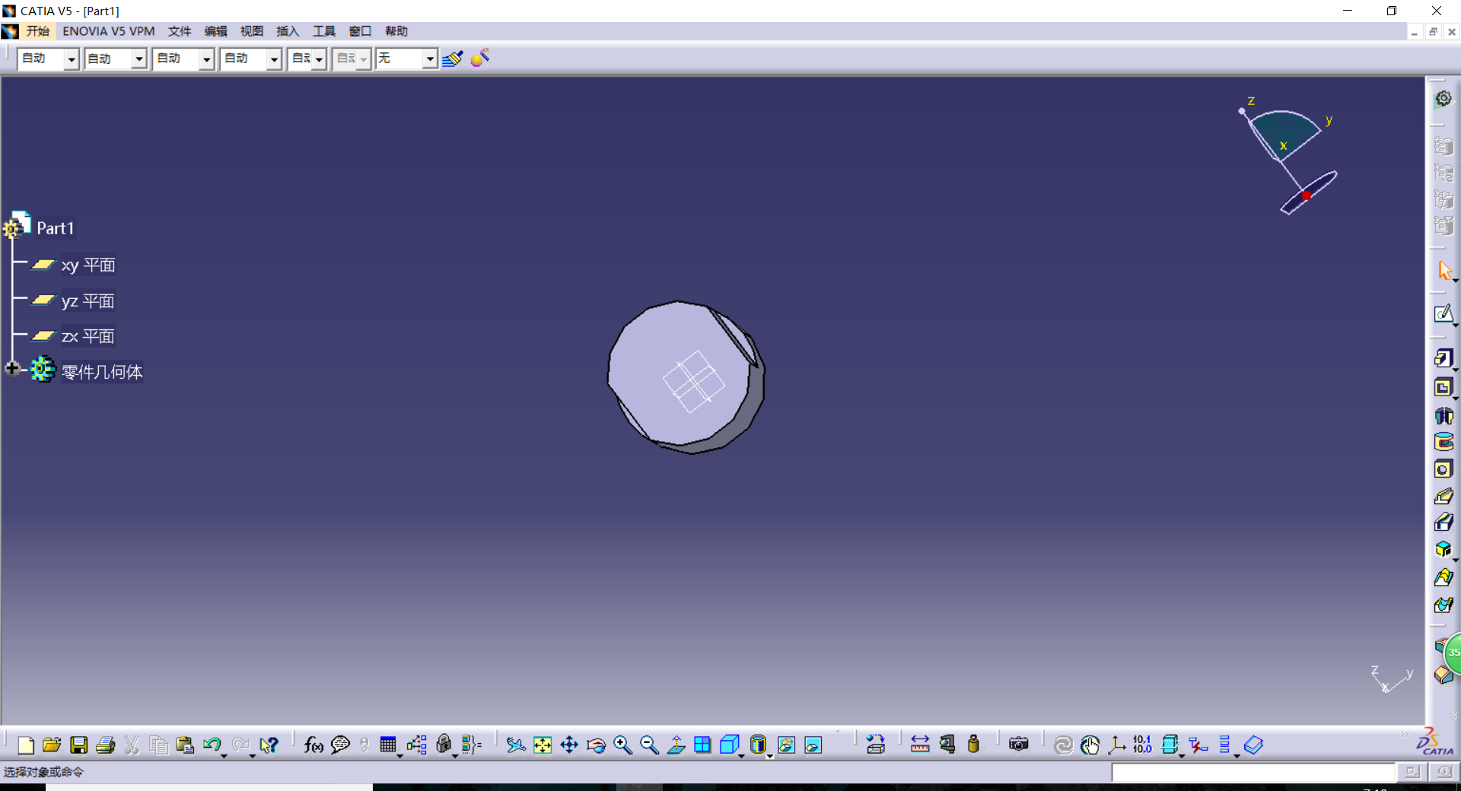Image resolution: width=1461 pixels, height=791 pixels.
Task: Open the second 自动 transparency dropdown
Action: pyautogui.click(x=138, y=59)
